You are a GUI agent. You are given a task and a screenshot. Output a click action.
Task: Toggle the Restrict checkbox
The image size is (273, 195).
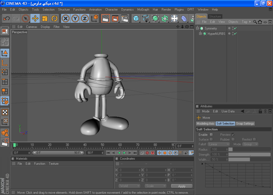coord(255,139)
